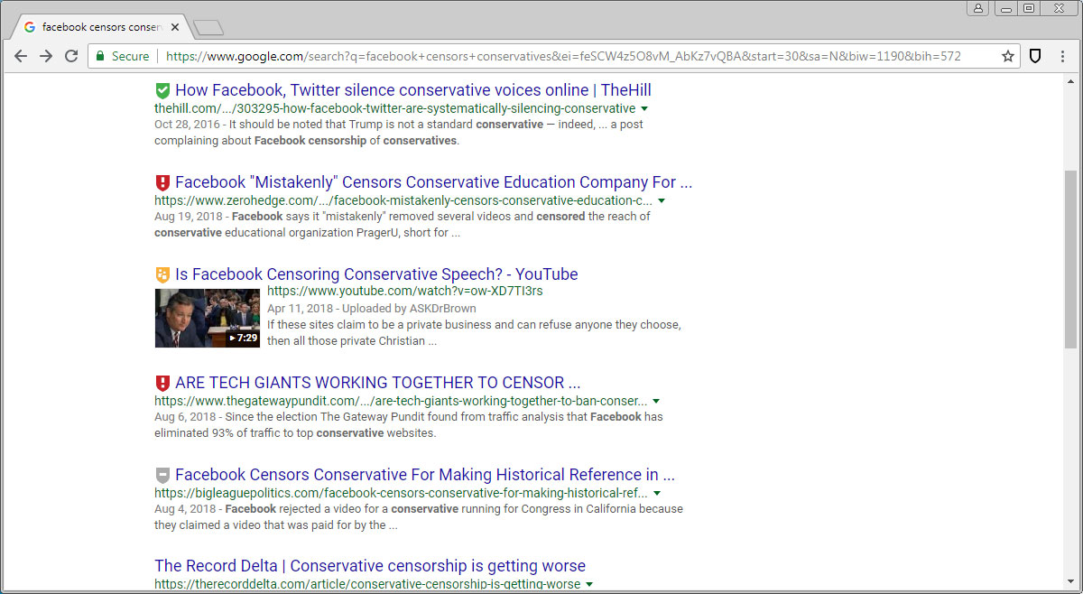Image resolution: width=1083 pixels, height=594 pixels.
Task: Click the Chrome user profile icon
Action: coord(978,8)
